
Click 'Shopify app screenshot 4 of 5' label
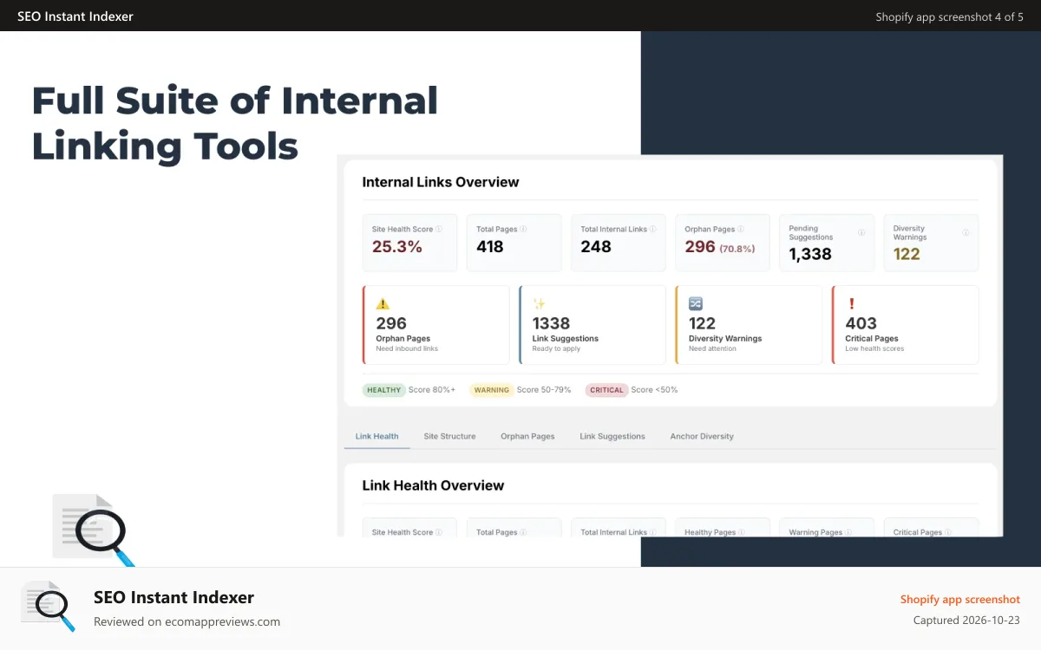pos(949,16)
